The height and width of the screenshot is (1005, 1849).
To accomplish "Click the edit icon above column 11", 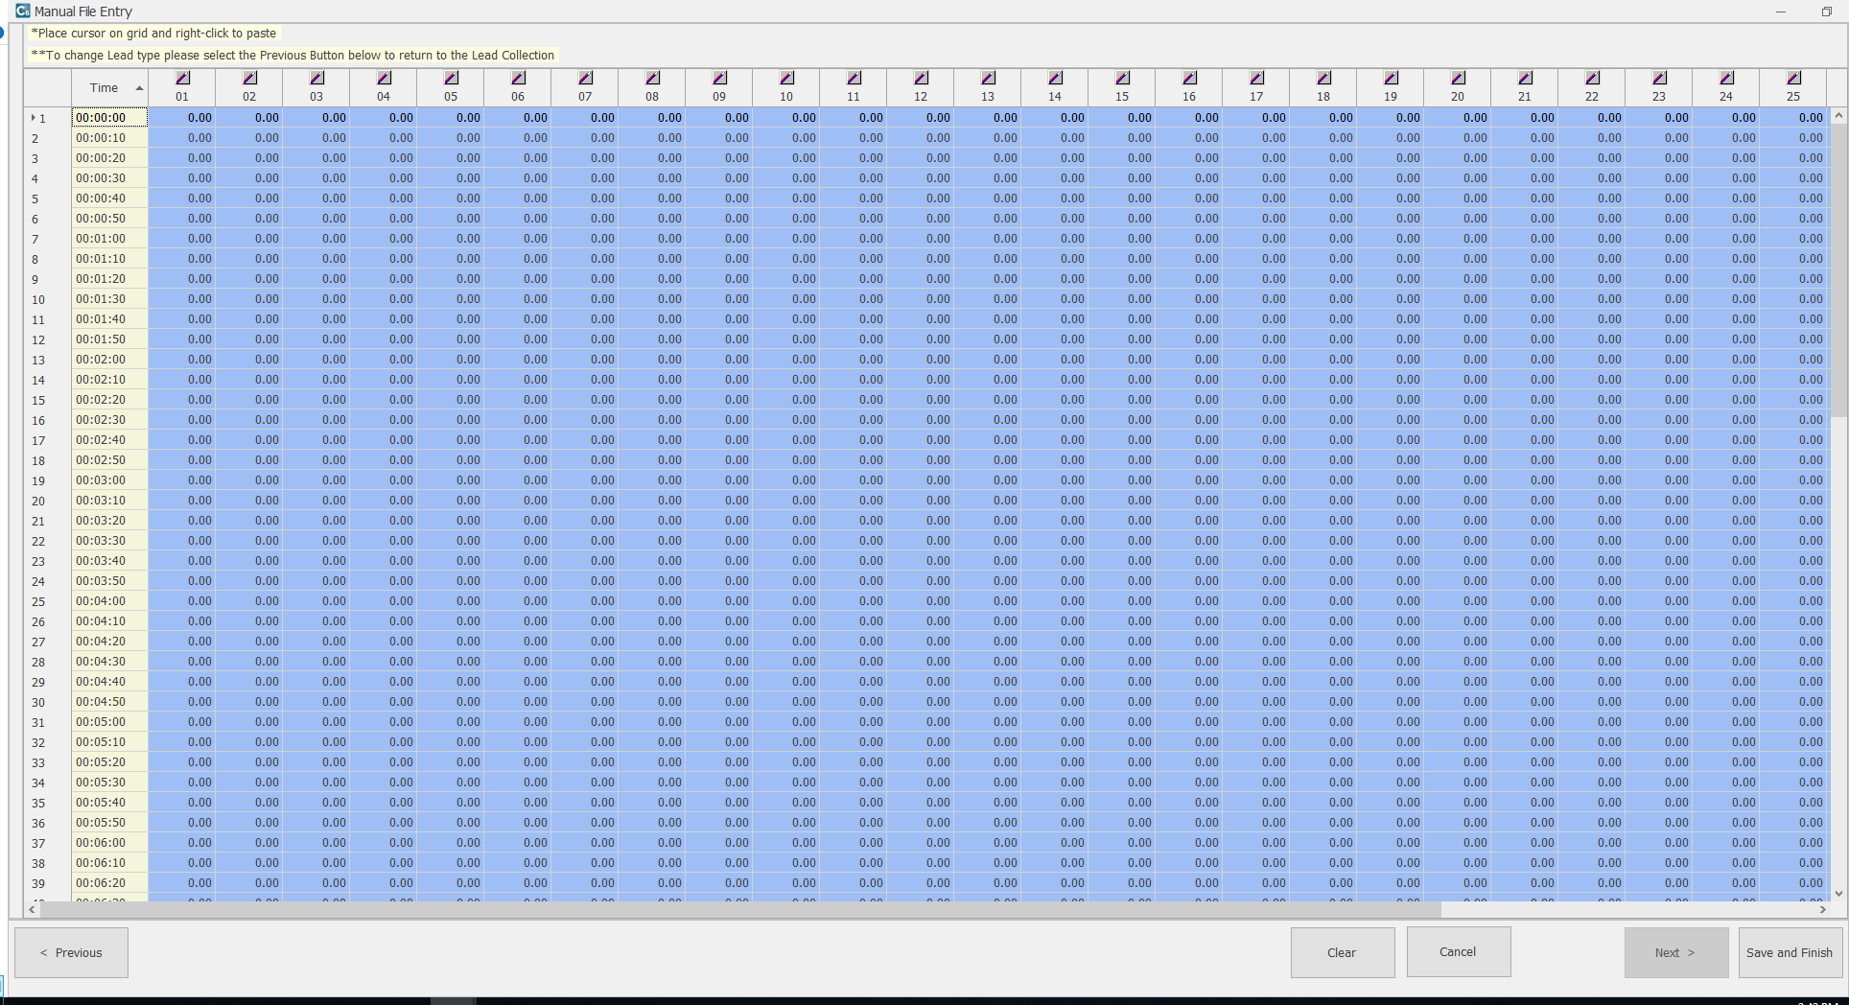I will tap(854, 78).
